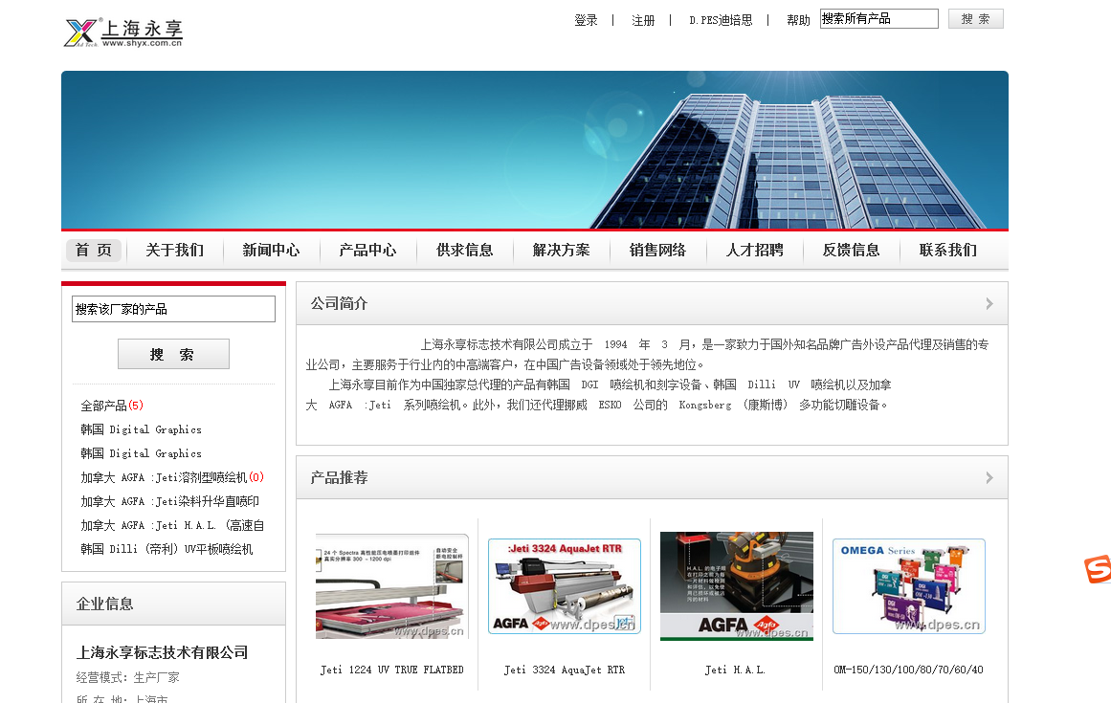Image resolution: width=1111 pixels, height=703 pixels.
Task: Click the orange Sogou input method icon
Action: coord(1098,569)
